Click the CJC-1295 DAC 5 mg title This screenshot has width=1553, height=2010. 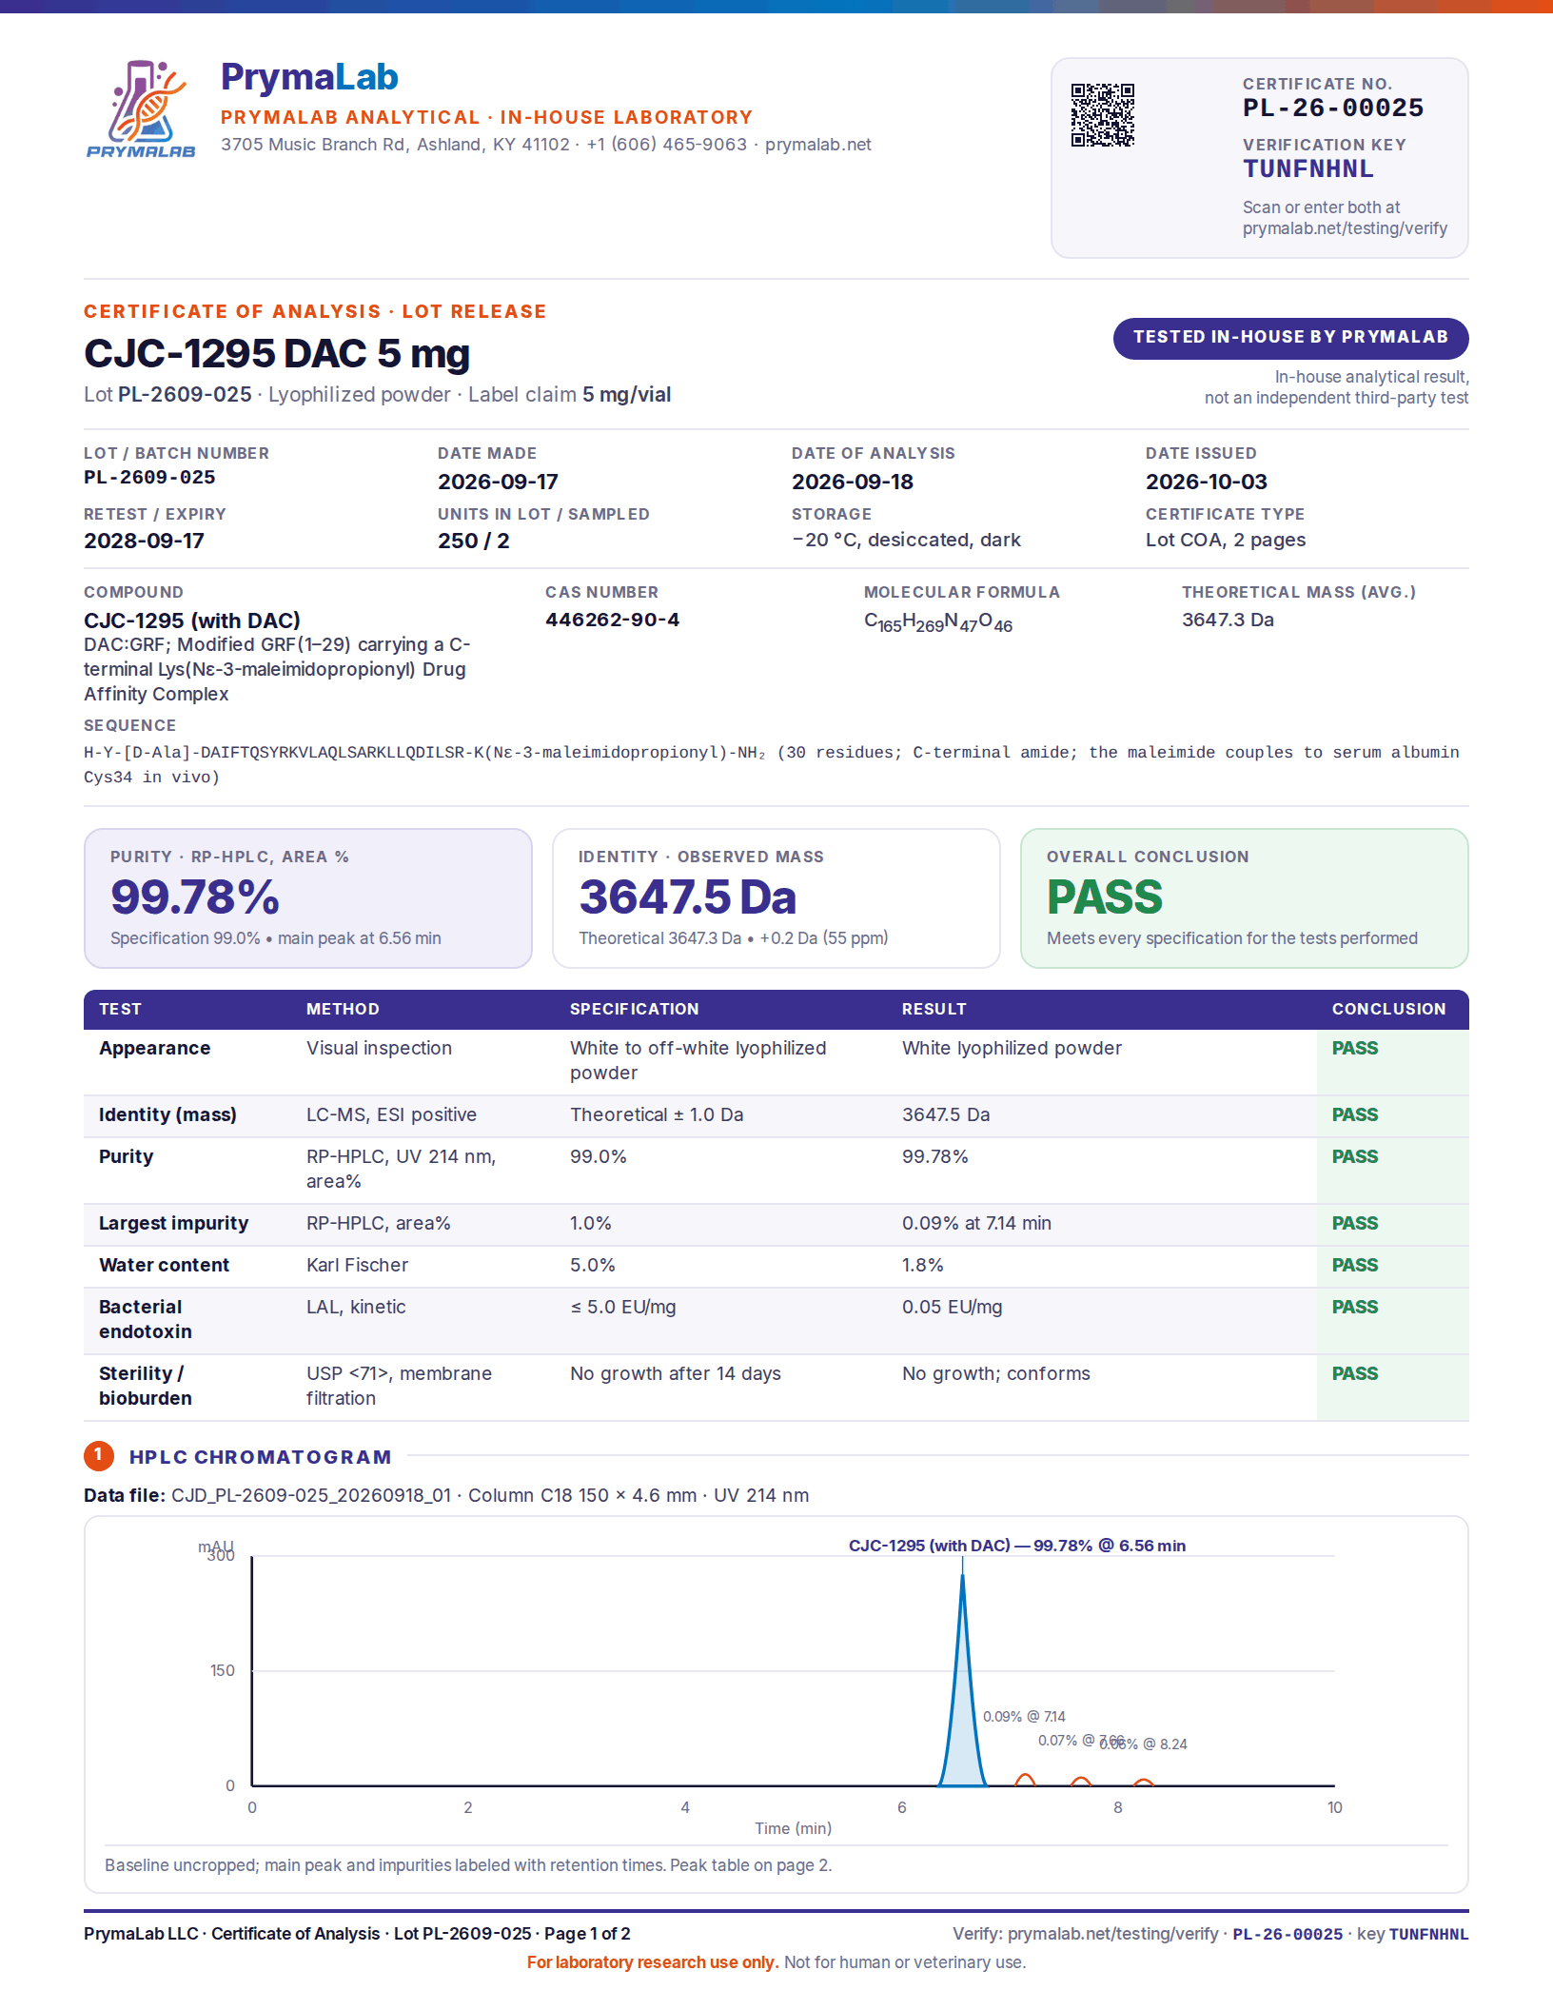point(277,353)
